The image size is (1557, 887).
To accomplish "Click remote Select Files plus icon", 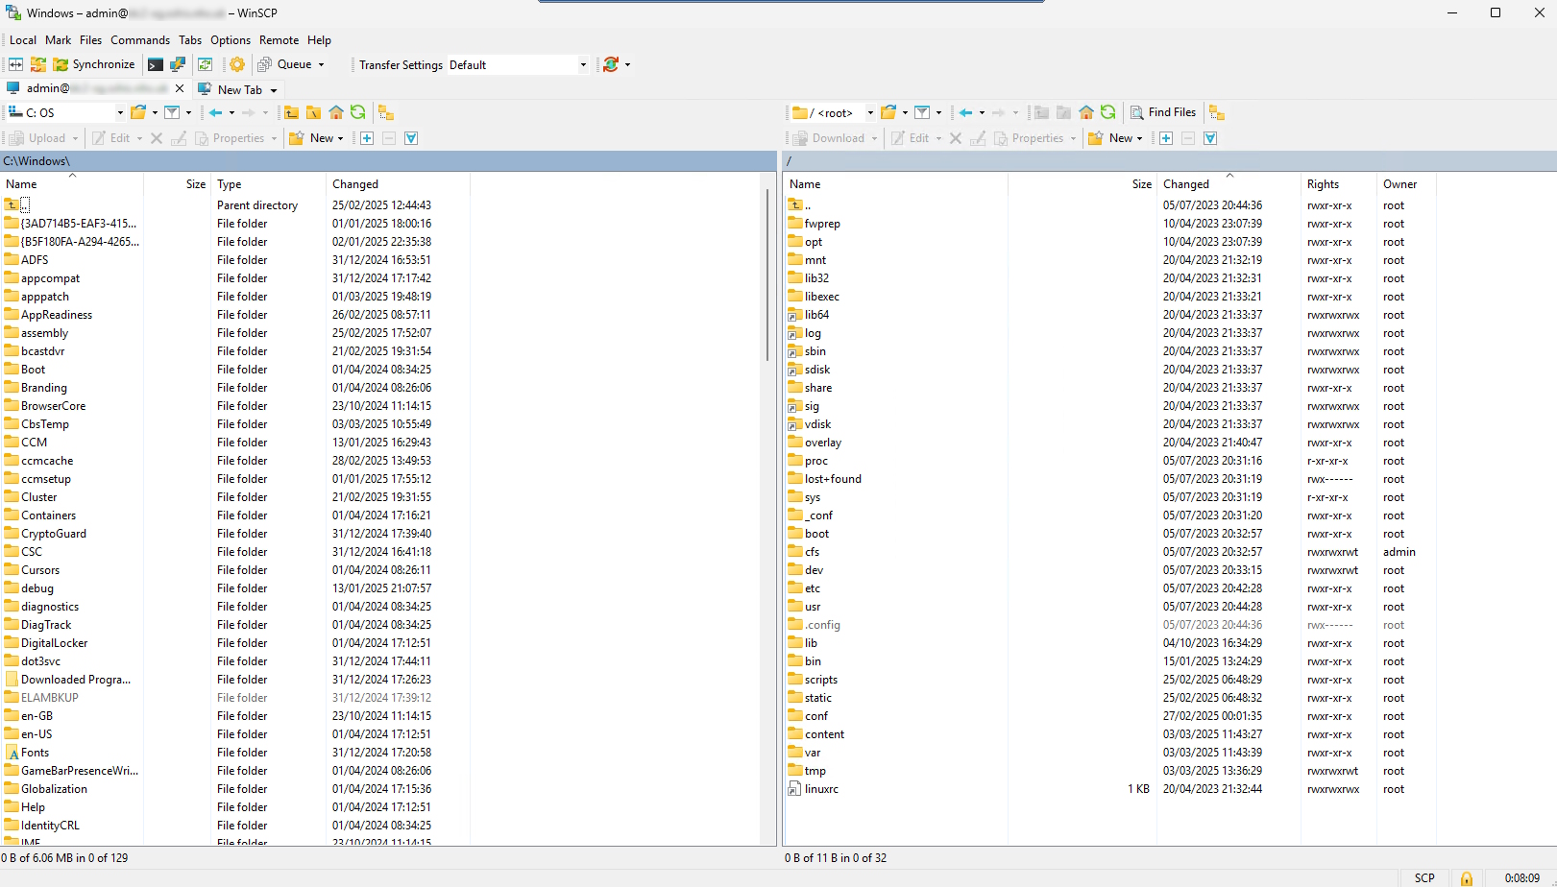I will point(1166,138).
